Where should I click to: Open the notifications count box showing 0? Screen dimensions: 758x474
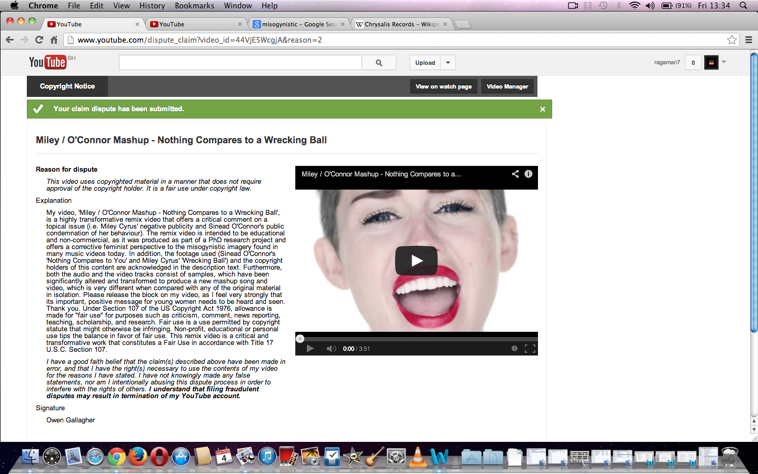pyautogui.click(x=693, y=63)
